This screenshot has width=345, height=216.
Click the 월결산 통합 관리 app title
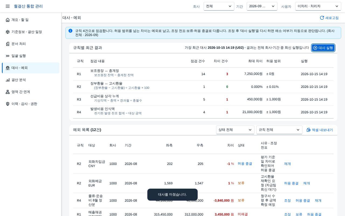click(28, 6)
